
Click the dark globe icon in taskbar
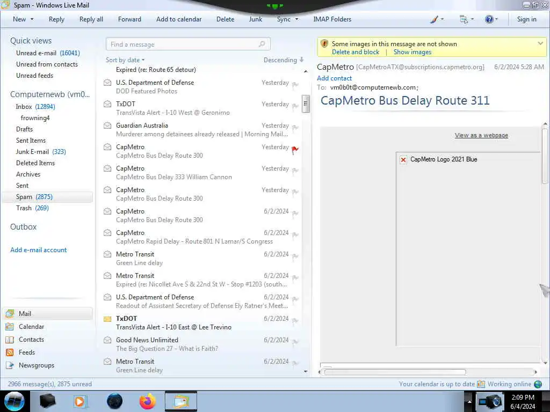(x=115, y=401)
